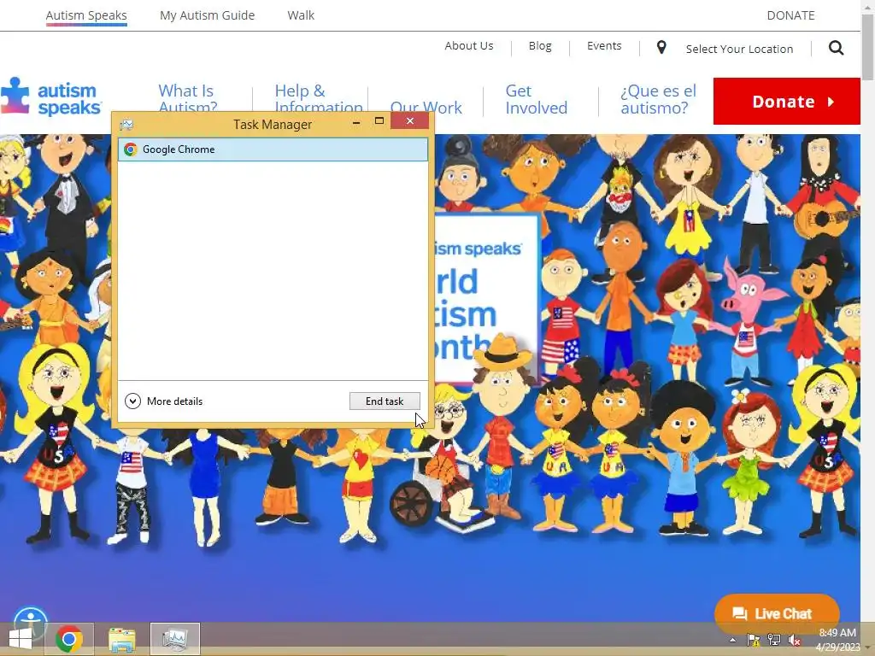Open the Autism Speaks top tab
Image resolution: width=875 pixels, height=656 pixels.
[86, 15]
